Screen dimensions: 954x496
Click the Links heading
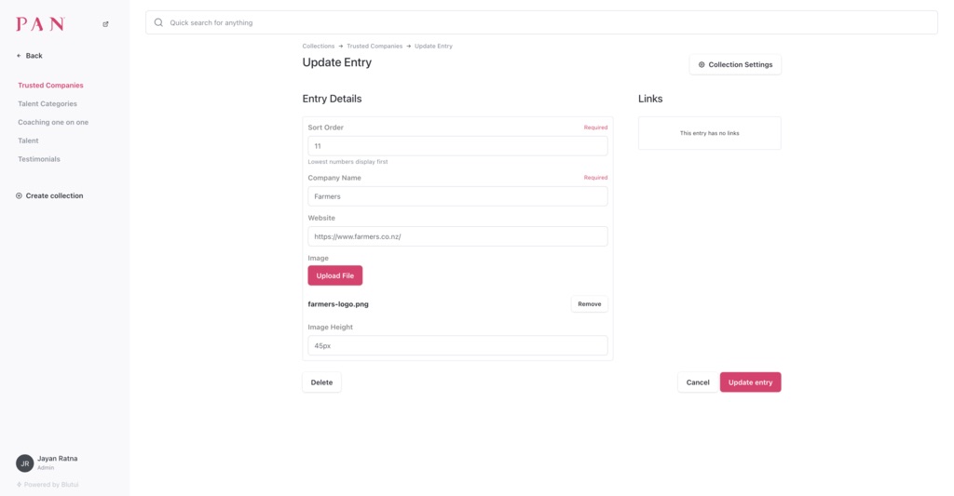coord(650,99)
